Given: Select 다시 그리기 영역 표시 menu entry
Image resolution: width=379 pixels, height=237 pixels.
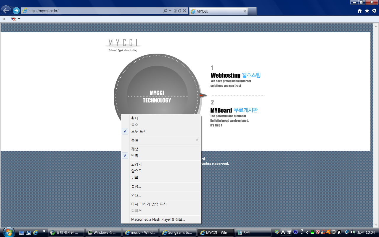Looking at the screenshot, I should (161, 204).
